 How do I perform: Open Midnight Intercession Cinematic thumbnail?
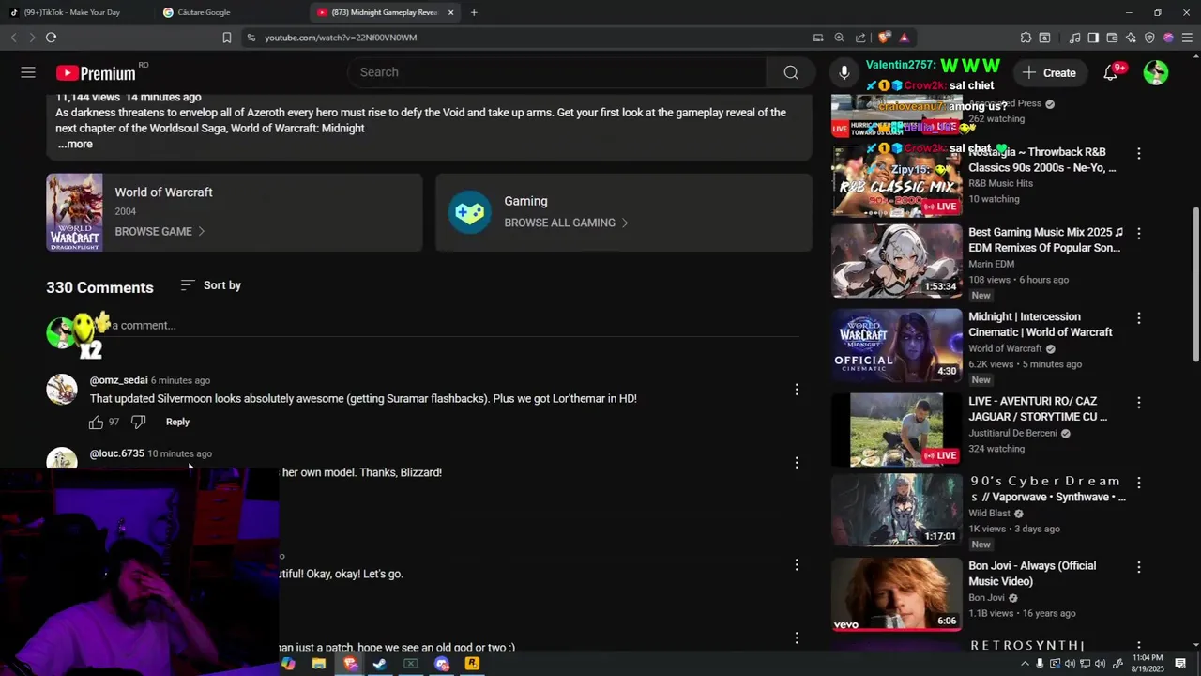[897, 346]
